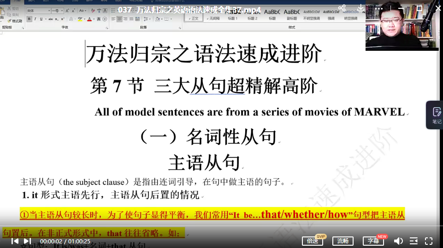This screenshot has height=248, width=443.
Task: Open text effects A icon
Action: coord(71,19)
